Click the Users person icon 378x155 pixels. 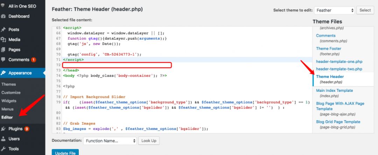3,139
